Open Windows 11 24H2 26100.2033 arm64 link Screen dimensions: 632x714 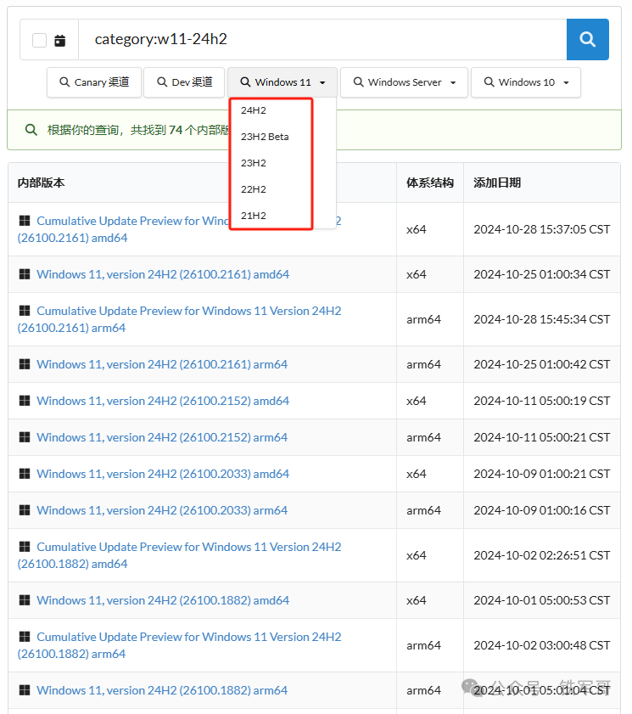162,510
